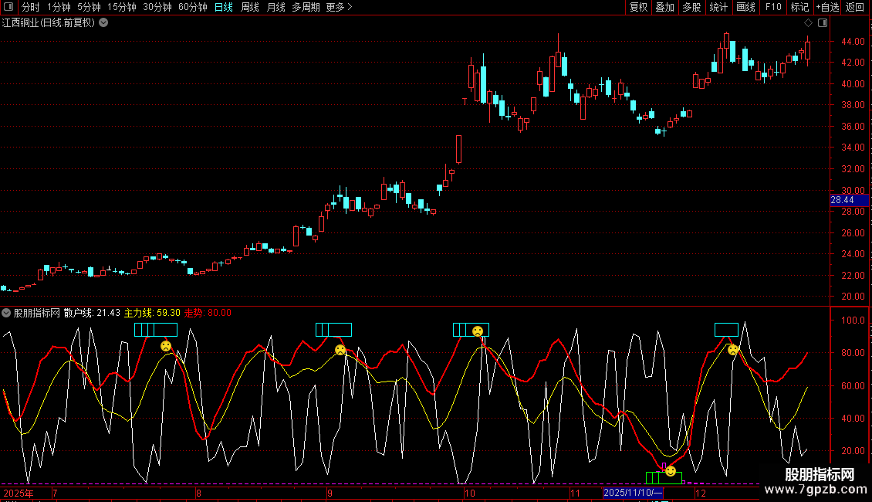This screenshot has height=502, width=872.
Task: Expand the 更多 periods menu
Action: [x=339, y=7]
